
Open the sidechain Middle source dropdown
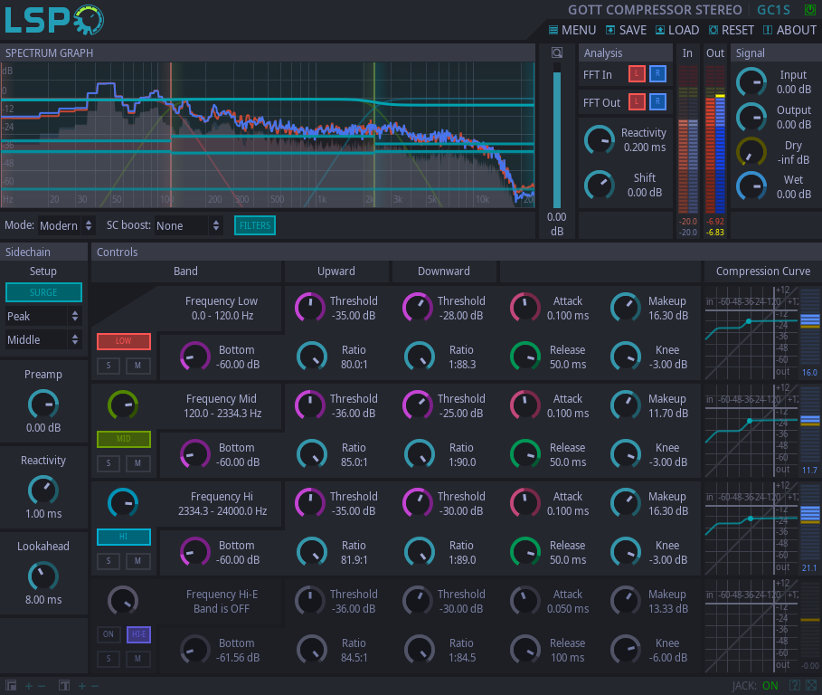pyautogui.click(x=43, y=339)
